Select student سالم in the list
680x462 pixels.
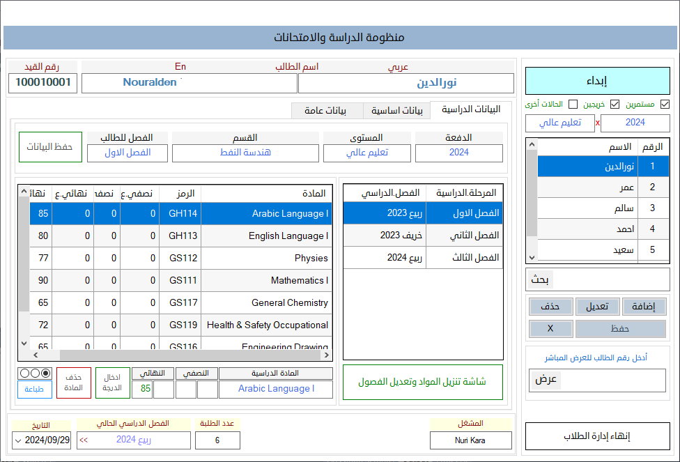(x=603, y=208)
